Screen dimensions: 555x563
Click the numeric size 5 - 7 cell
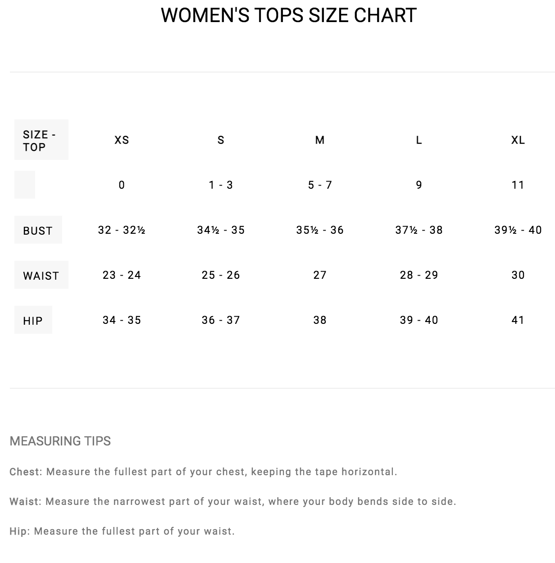320,185
